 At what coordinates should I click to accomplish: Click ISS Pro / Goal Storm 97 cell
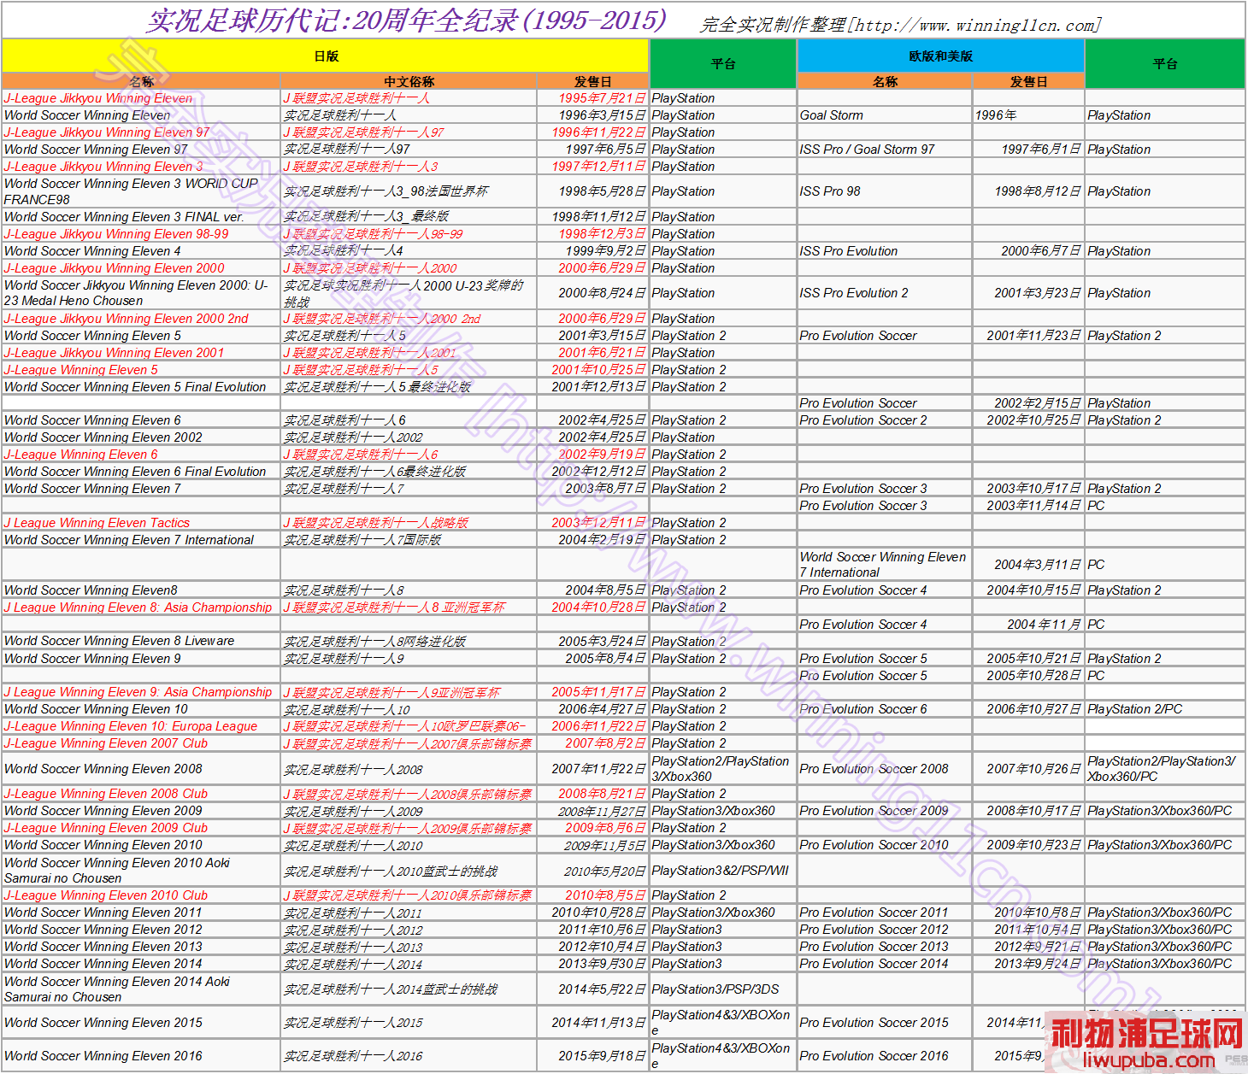coord(884,150)
